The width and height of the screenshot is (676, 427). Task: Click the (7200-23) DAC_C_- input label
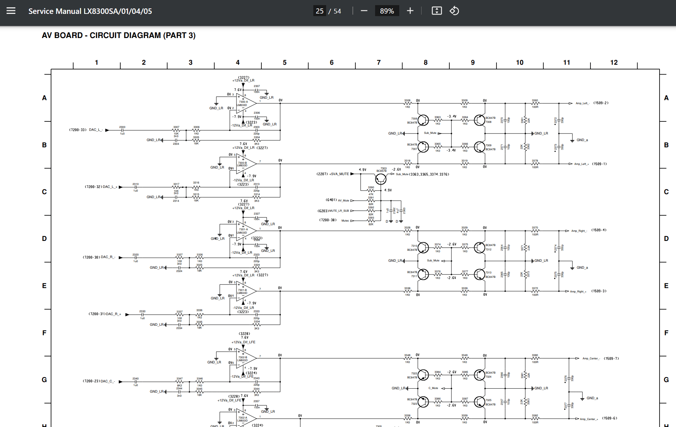(x=99, y=381)
